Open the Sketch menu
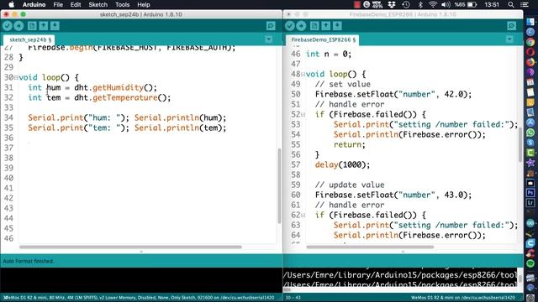Image resolution: width=538 pixels, height=302 pixels. coord(98,4)
